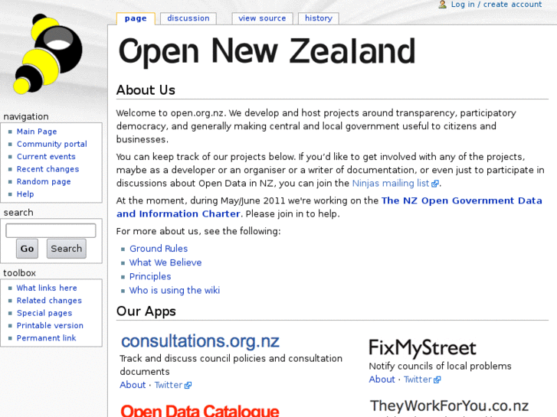
Task: Load a Random page
Action: tap(44, 181)
